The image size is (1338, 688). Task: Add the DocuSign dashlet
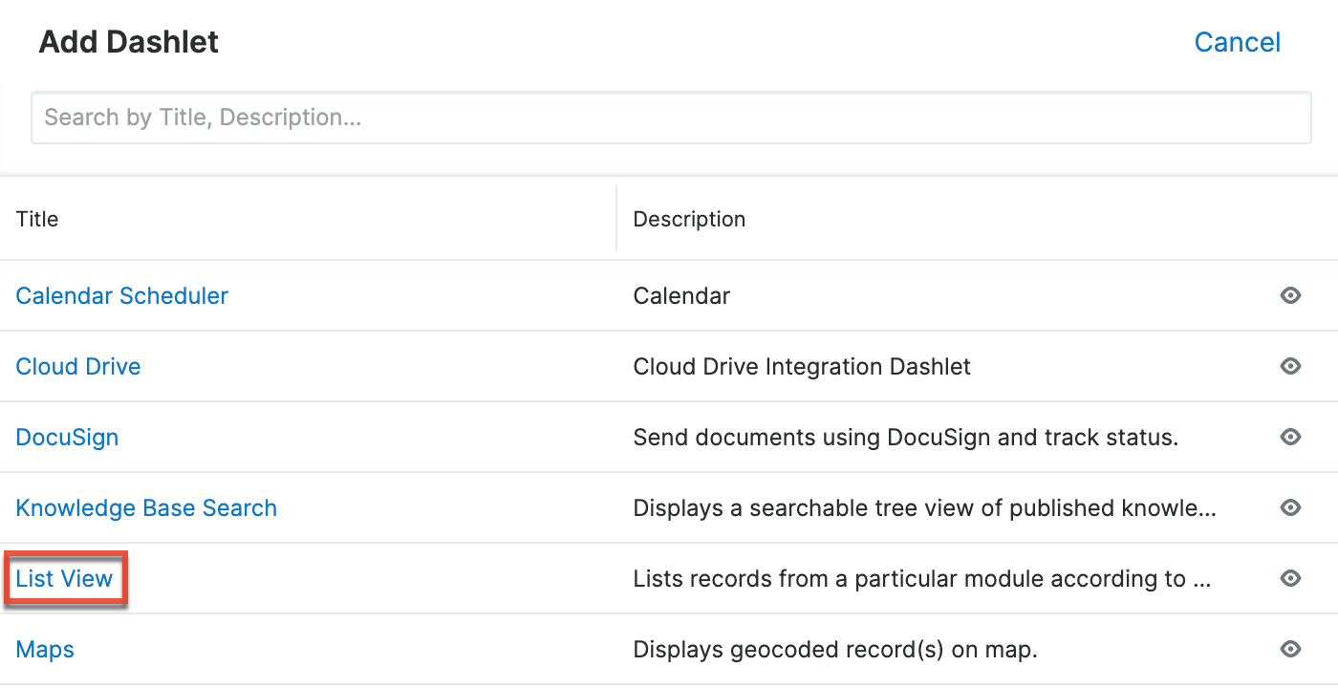pos(67,437)
